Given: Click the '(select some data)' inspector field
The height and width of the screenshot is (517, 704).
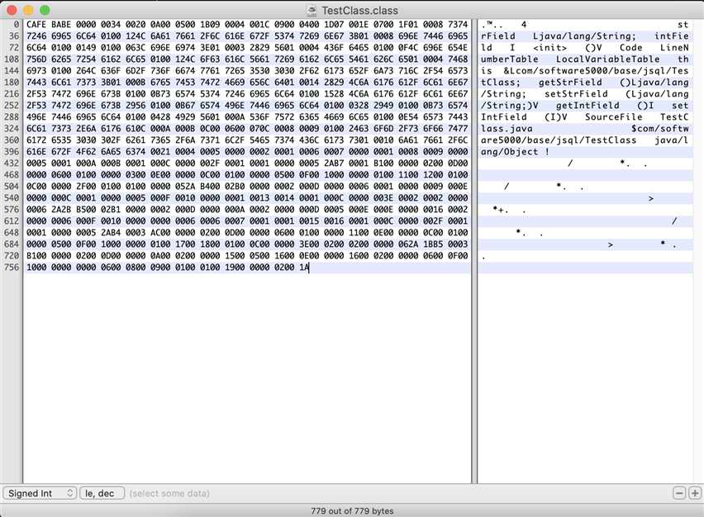Looking at the screenshot, I should tap(169, 493).
